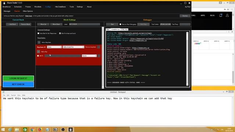Click the Test Proxy input field

click(x=185, y=24)
